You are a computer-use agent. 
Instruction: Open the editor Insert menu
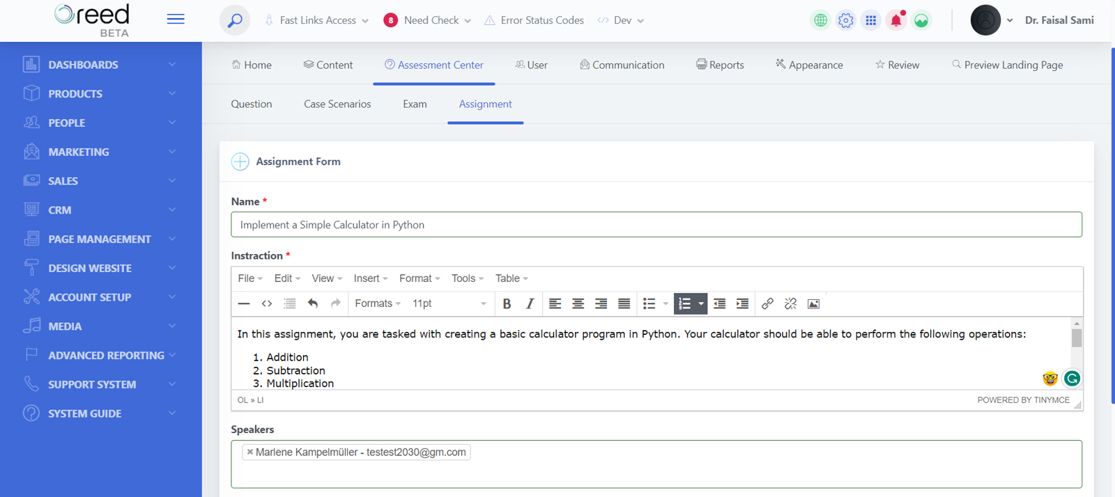point(370,278)
